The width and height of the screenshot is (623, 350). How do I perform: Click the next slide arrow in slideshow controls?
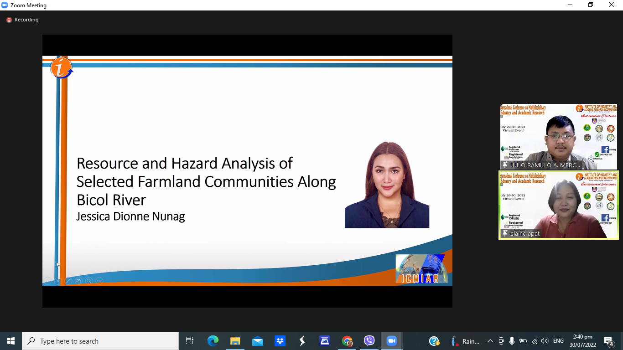(x=57, y=281)
